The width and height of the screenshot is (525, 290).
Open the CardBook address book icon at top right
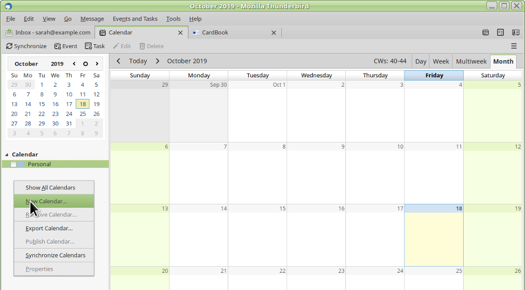(515, 33)
